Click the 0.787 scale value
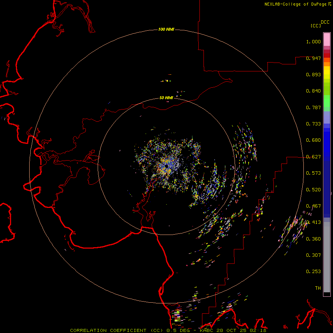Image resolution: width=333 pixels, height=333 pixels. pyautogui.click(x=313, y=107)
